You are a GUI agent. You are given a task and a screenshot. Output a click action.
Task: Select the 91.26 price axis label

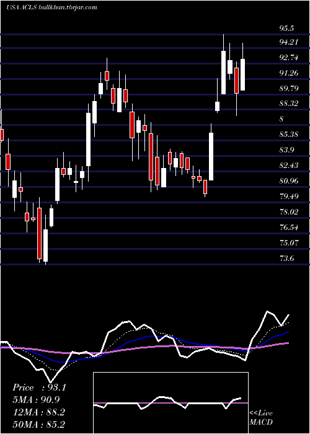point(289,73)
